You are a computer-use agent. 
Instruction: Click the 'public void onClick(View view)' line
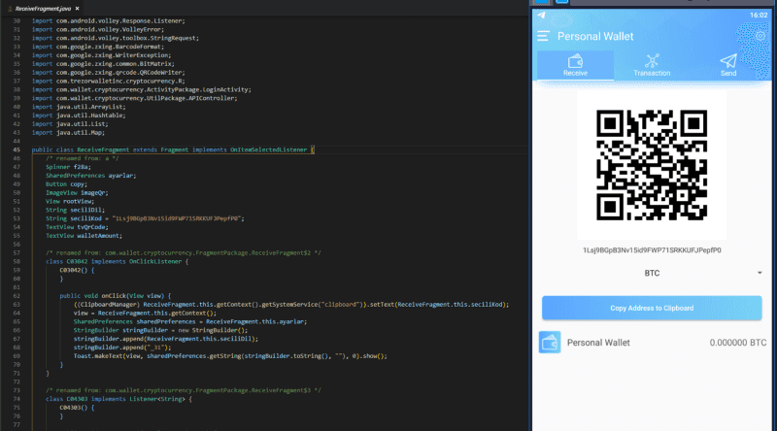point(115,296)
